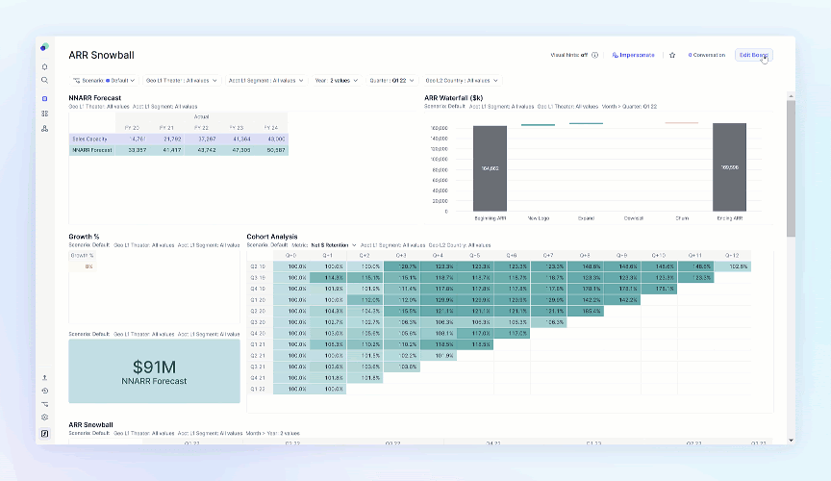
Task: Click the NNARR Forecast widget title
Action: pyautogui.click(x=95, y=98)
